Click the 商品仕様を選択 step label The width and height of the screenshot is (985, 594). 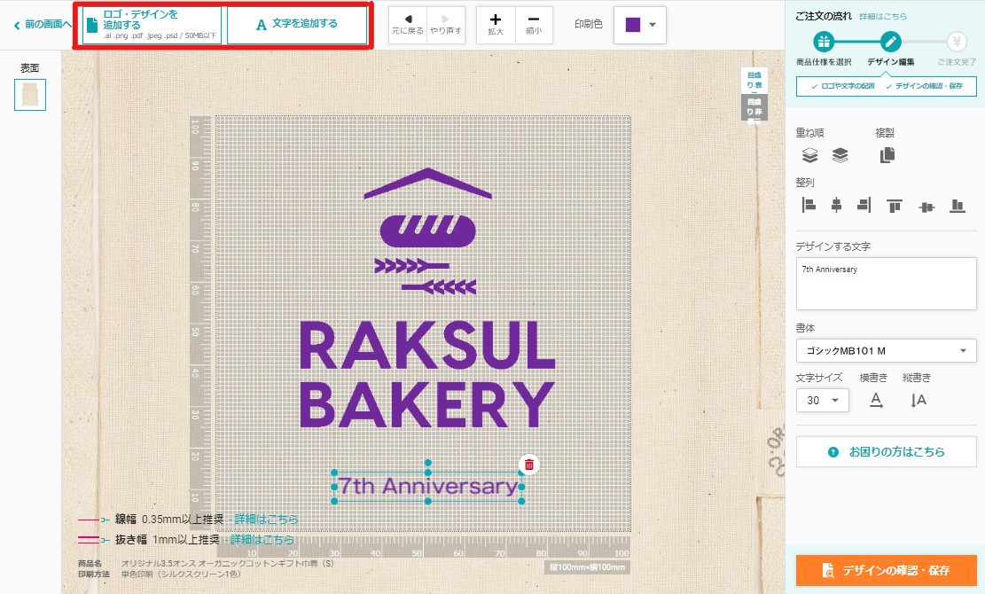824,62
